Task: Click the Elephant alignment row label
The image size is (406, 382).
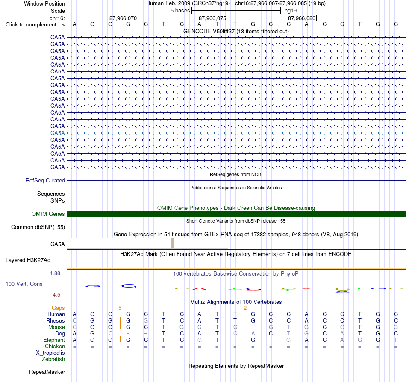Action: tap(54, 340)
